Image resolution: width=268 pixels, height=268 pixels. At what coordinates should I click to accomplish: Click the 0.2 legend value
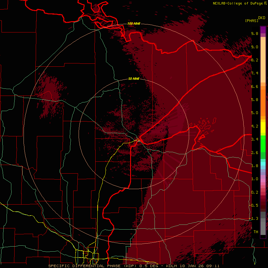255,192
